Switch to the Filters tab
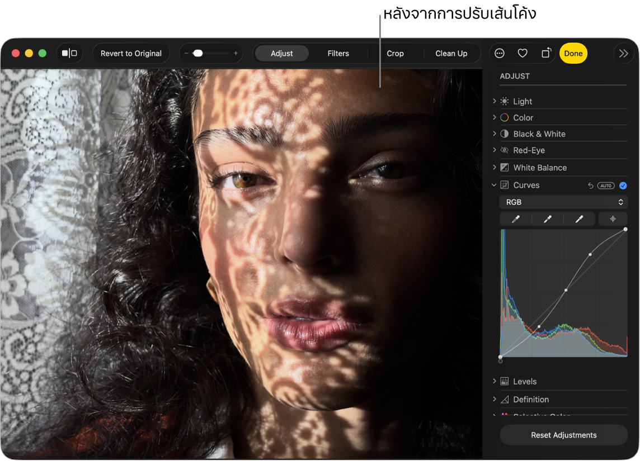The height and width of the screenshot is (461, 640). click(x=338, y=54)
